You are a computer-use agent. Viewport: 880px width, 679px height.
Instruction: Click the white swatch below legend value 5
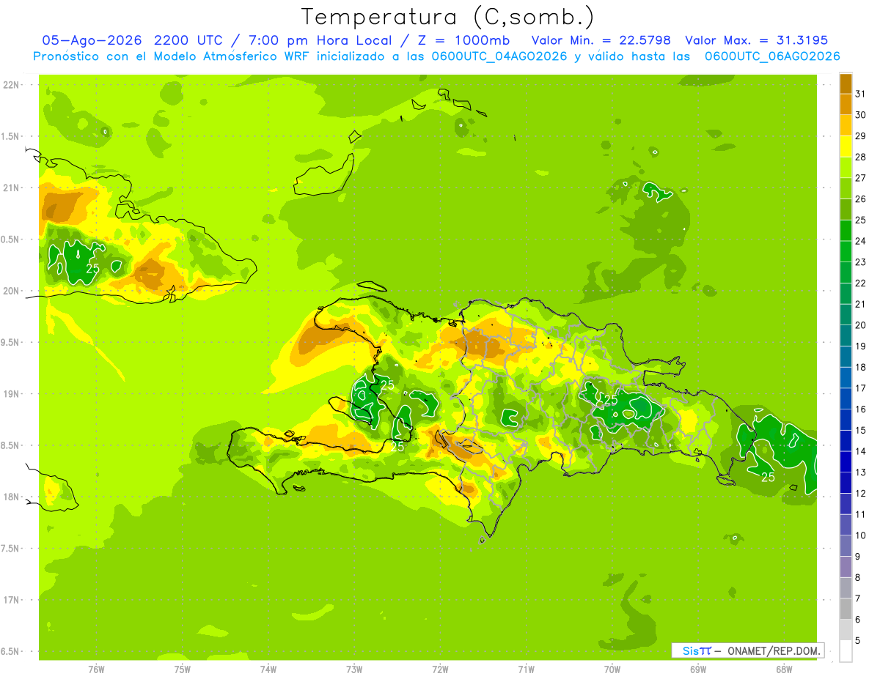pos(846,651)
